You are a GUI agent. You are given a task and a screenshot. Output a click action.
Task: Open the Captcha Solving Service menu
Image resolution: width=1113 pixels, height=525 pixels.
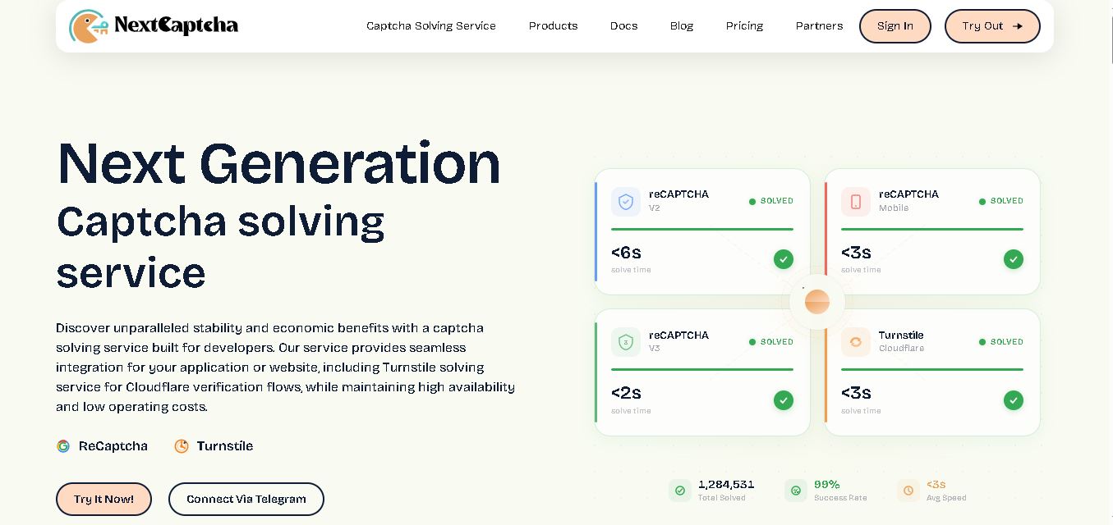click(x=431, y=26)
